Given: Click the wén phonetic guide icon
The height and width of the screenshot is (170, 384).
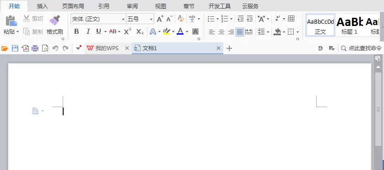Looking at the screenshot, I should 192,19.
